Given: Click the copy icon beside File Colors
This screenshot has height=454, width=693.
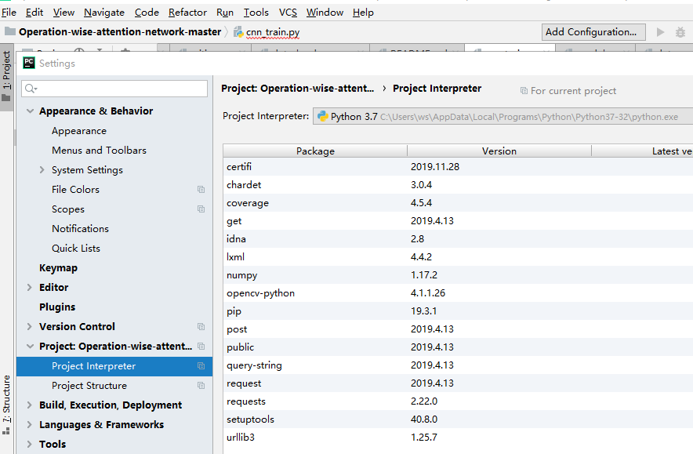Looking at the screenshot, I should (x=201, y=190).
